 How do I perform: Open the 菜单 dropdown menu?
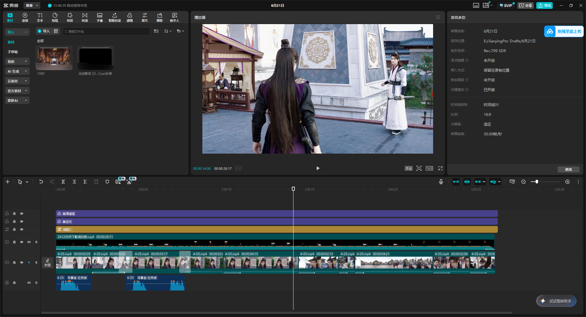(x=32, y=5)
